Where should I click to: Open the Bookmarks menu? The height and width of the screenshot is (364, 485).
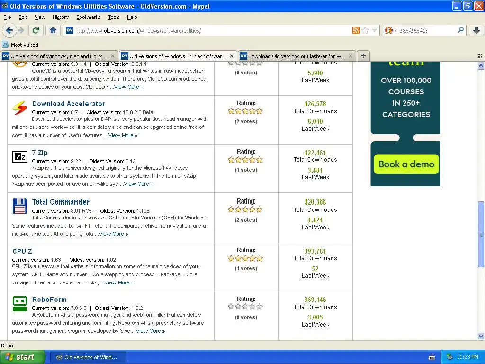point(88,17)
